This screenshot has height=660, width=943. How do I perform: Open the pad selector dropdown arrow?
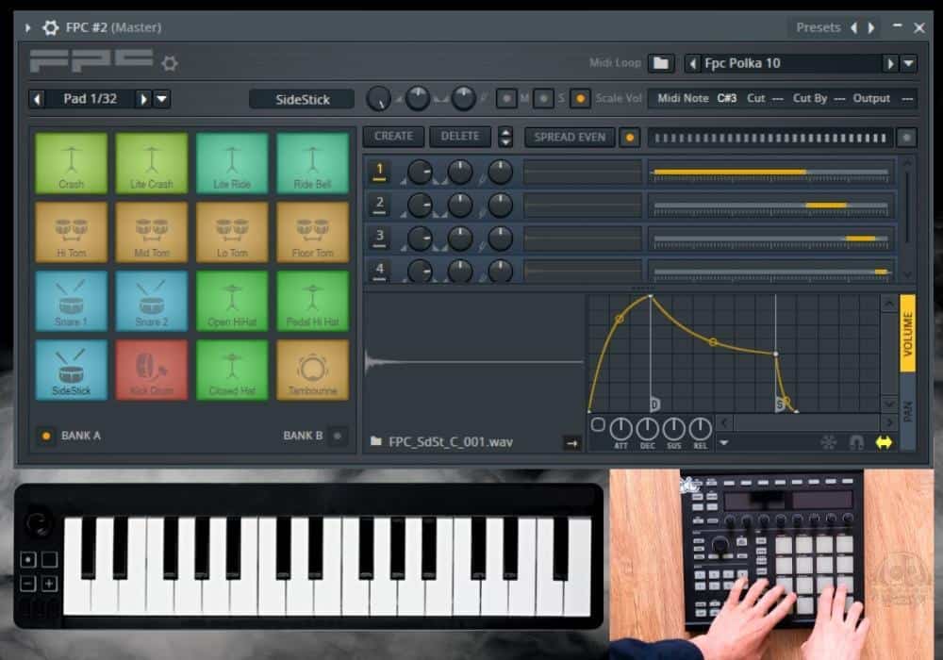pos(162,98)
